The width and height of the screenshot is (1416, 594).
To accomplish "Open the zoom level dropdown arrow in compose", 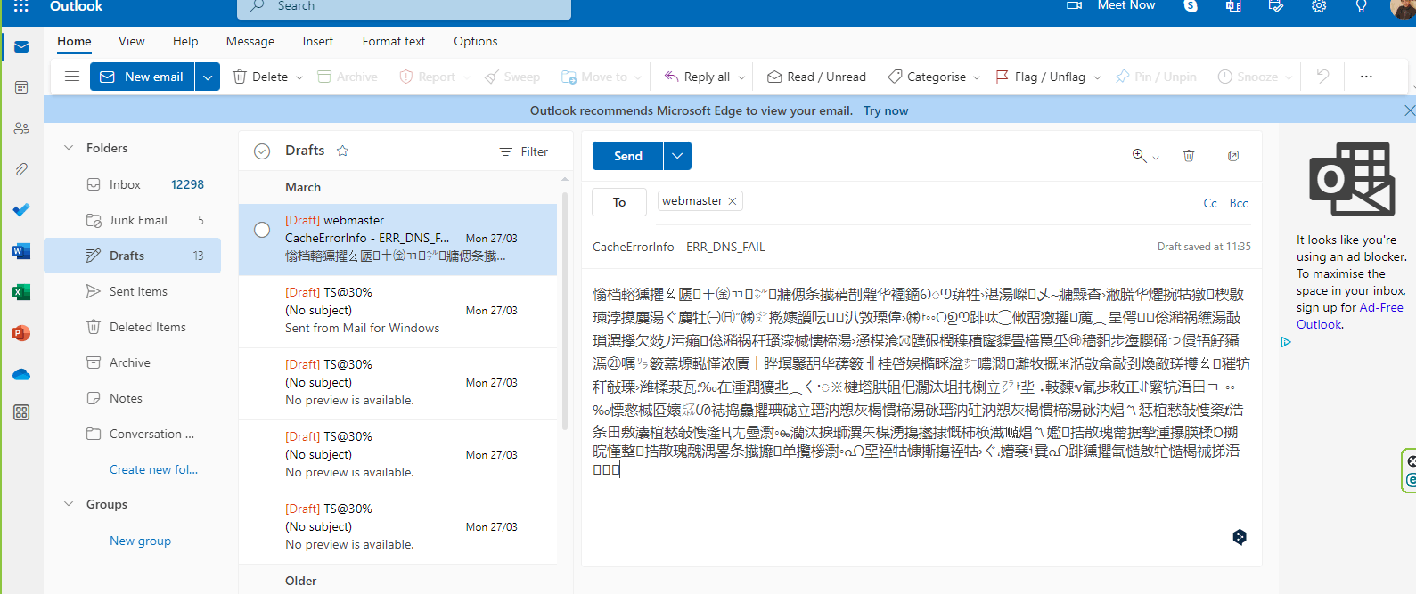I will 1156,158.
